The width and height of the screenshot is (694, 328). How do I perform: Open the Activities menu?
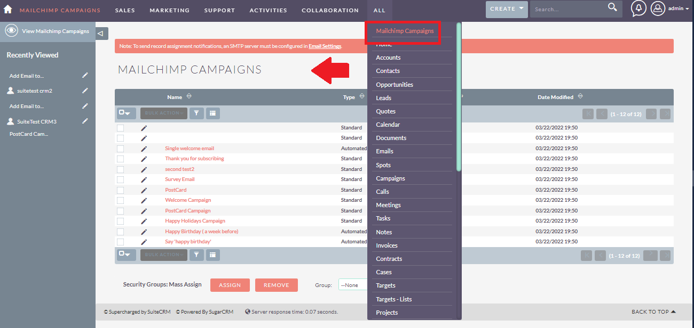tap(268, 10)
